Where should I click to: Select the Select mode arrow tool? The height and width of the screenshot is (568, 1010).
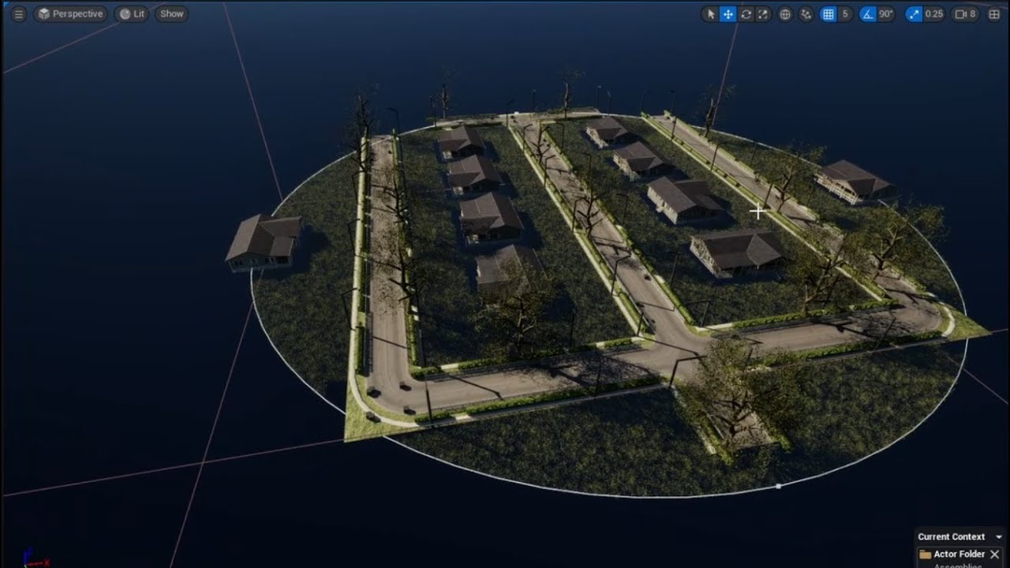coord(710,13)
